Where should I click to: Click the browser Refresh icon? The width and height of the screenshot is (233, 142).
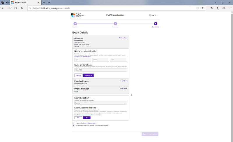click(15, 8)
